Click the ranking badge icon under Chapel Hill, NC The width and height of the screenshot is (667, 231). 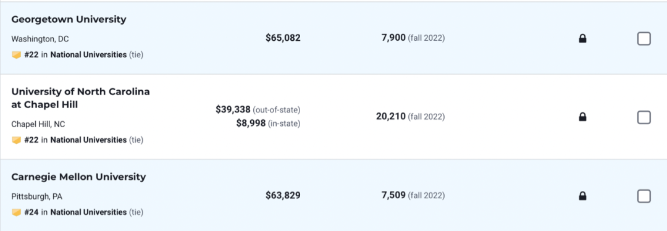tap(16, 140)
